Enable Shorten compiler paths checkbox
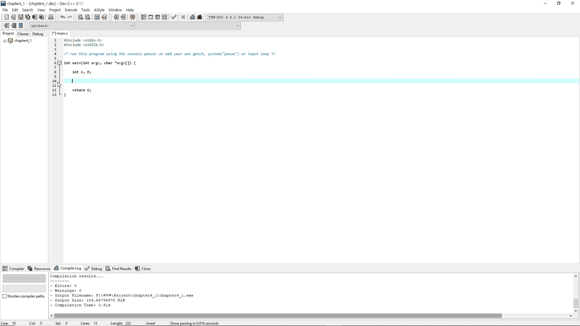This screenshot has width=580, height=326. tap(4, 296)
